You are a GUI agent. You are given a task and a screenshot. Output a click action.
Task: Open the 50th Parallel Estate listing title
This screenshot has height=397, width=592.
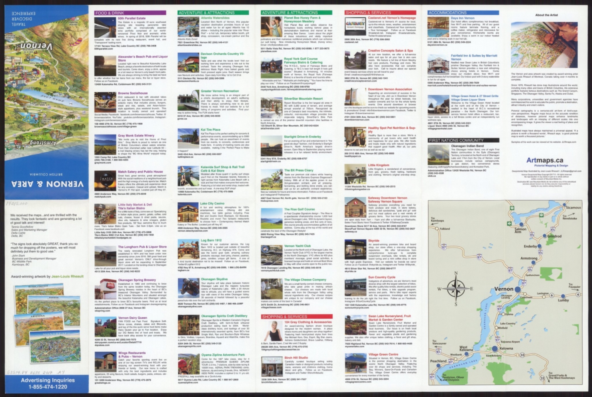click(x=132, y=18)
